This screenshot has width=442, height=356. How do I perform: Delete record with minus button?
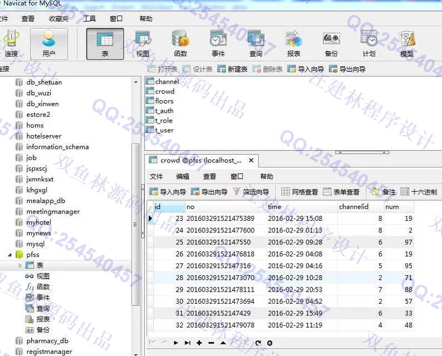point(211,343)
